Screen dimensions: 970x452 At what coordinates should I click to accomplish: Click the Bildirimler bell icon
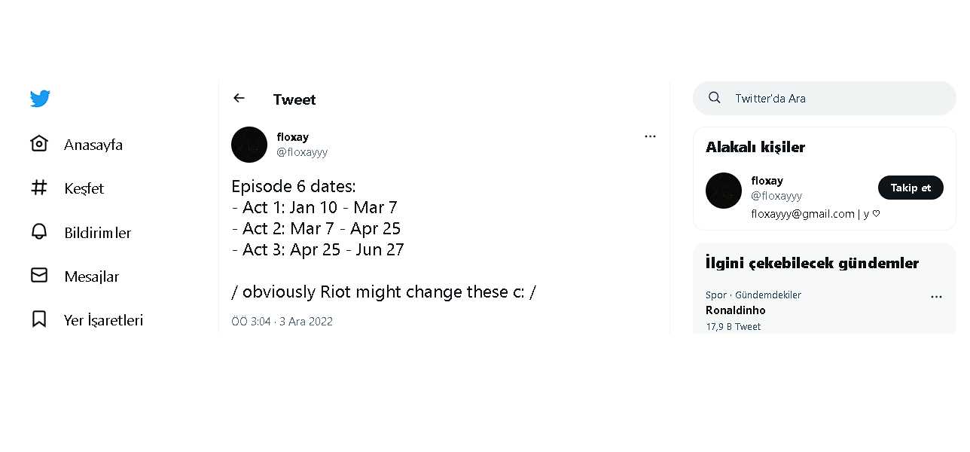pos(39,232)
